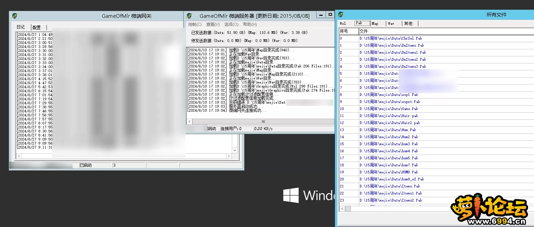Select row DnItems1.Pak in file list
Screen dimensions: 534x227
pos(437,52)
